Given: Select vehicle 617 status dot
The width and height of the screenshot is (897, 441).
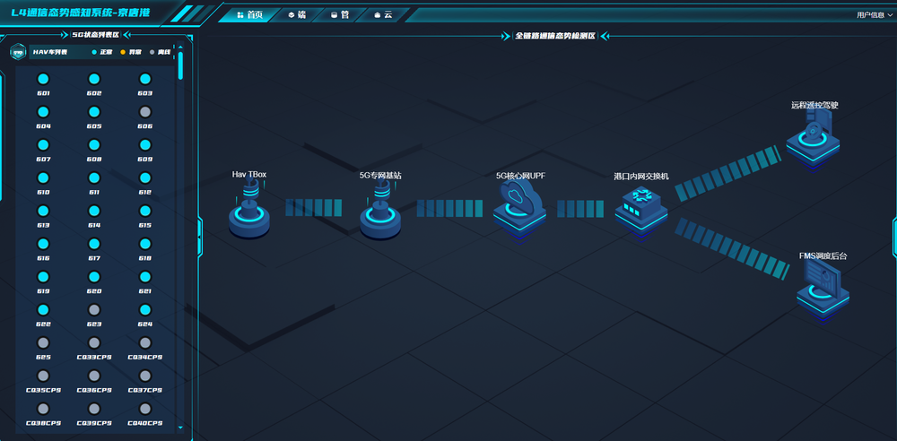Looking at the screenshot, I should (x=94, y=244).
